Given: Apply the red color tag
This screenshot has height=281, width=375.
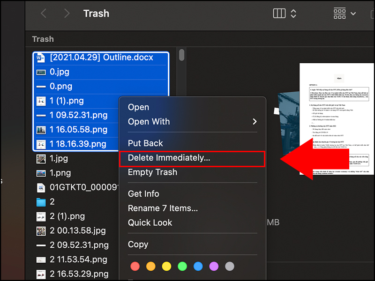Looking at the screenshot, I should point(135,266).
